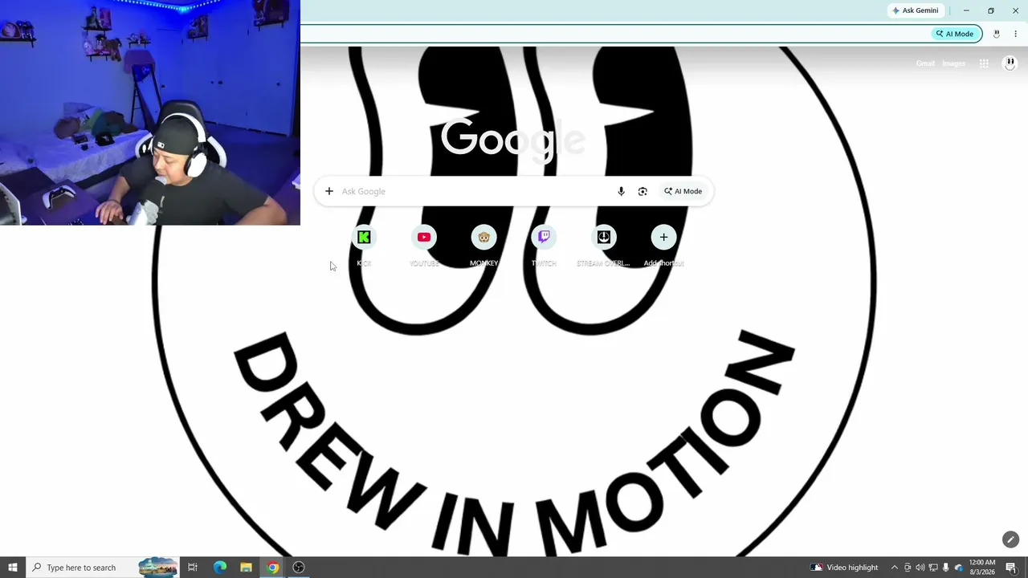
Task: Open the clock showing 12:00 AM
Action: click(982, 567)
